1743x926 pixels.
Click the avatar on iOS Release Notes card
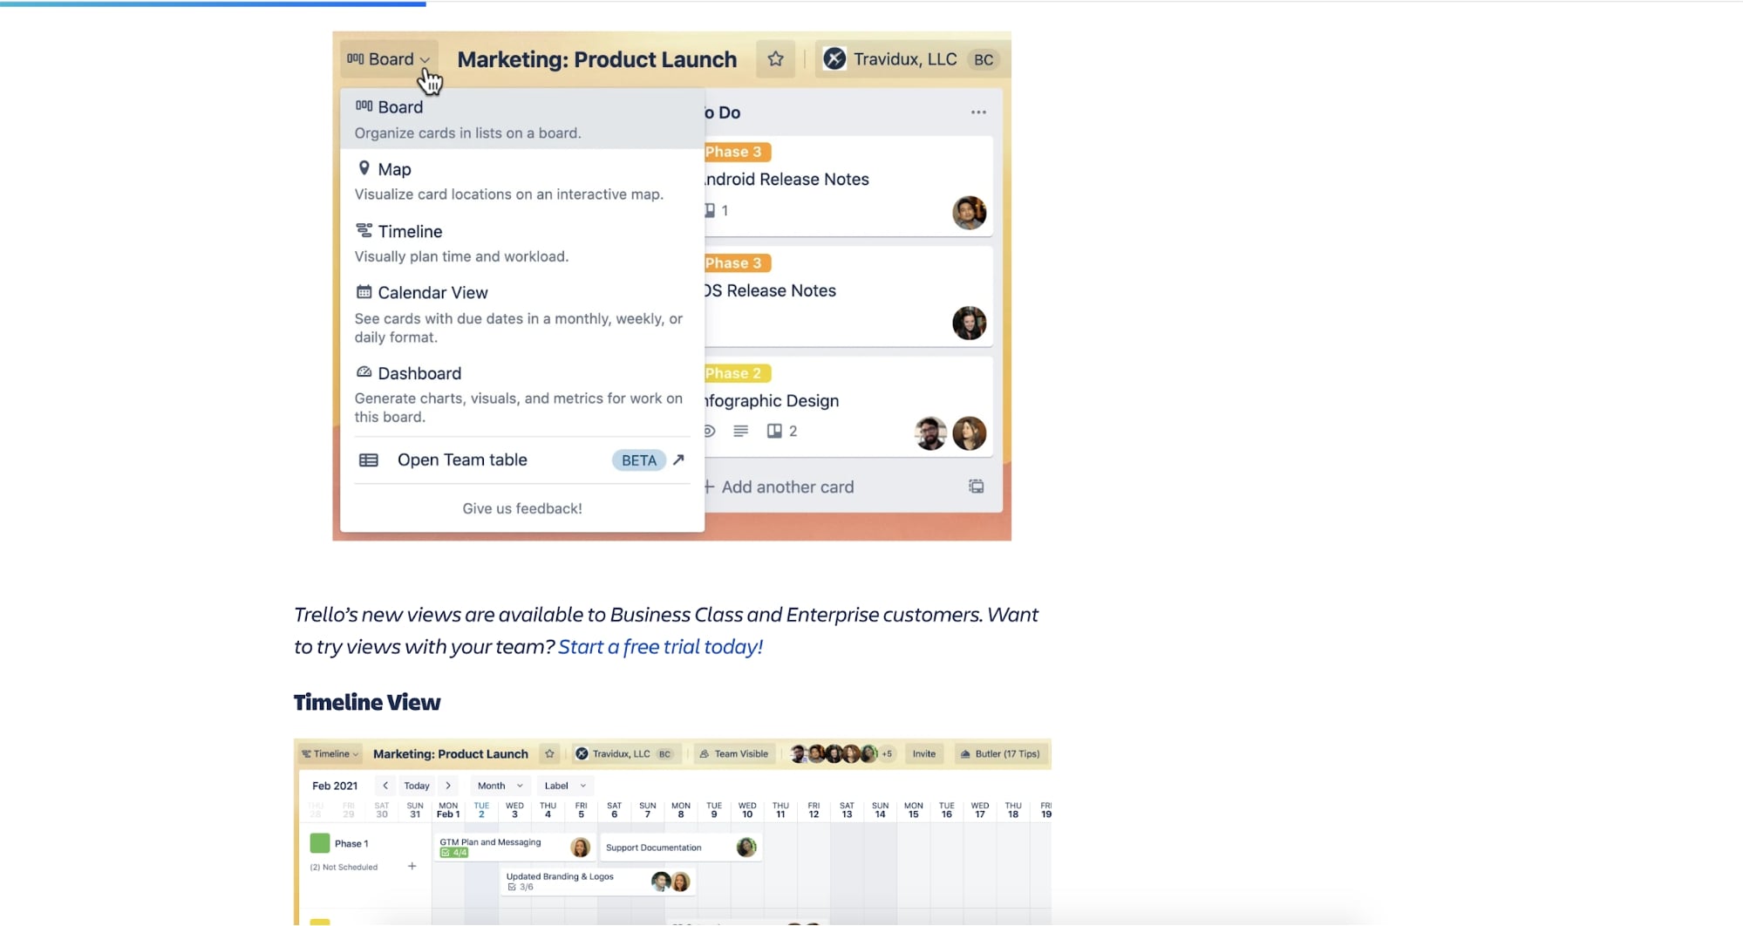click(969, 323)
